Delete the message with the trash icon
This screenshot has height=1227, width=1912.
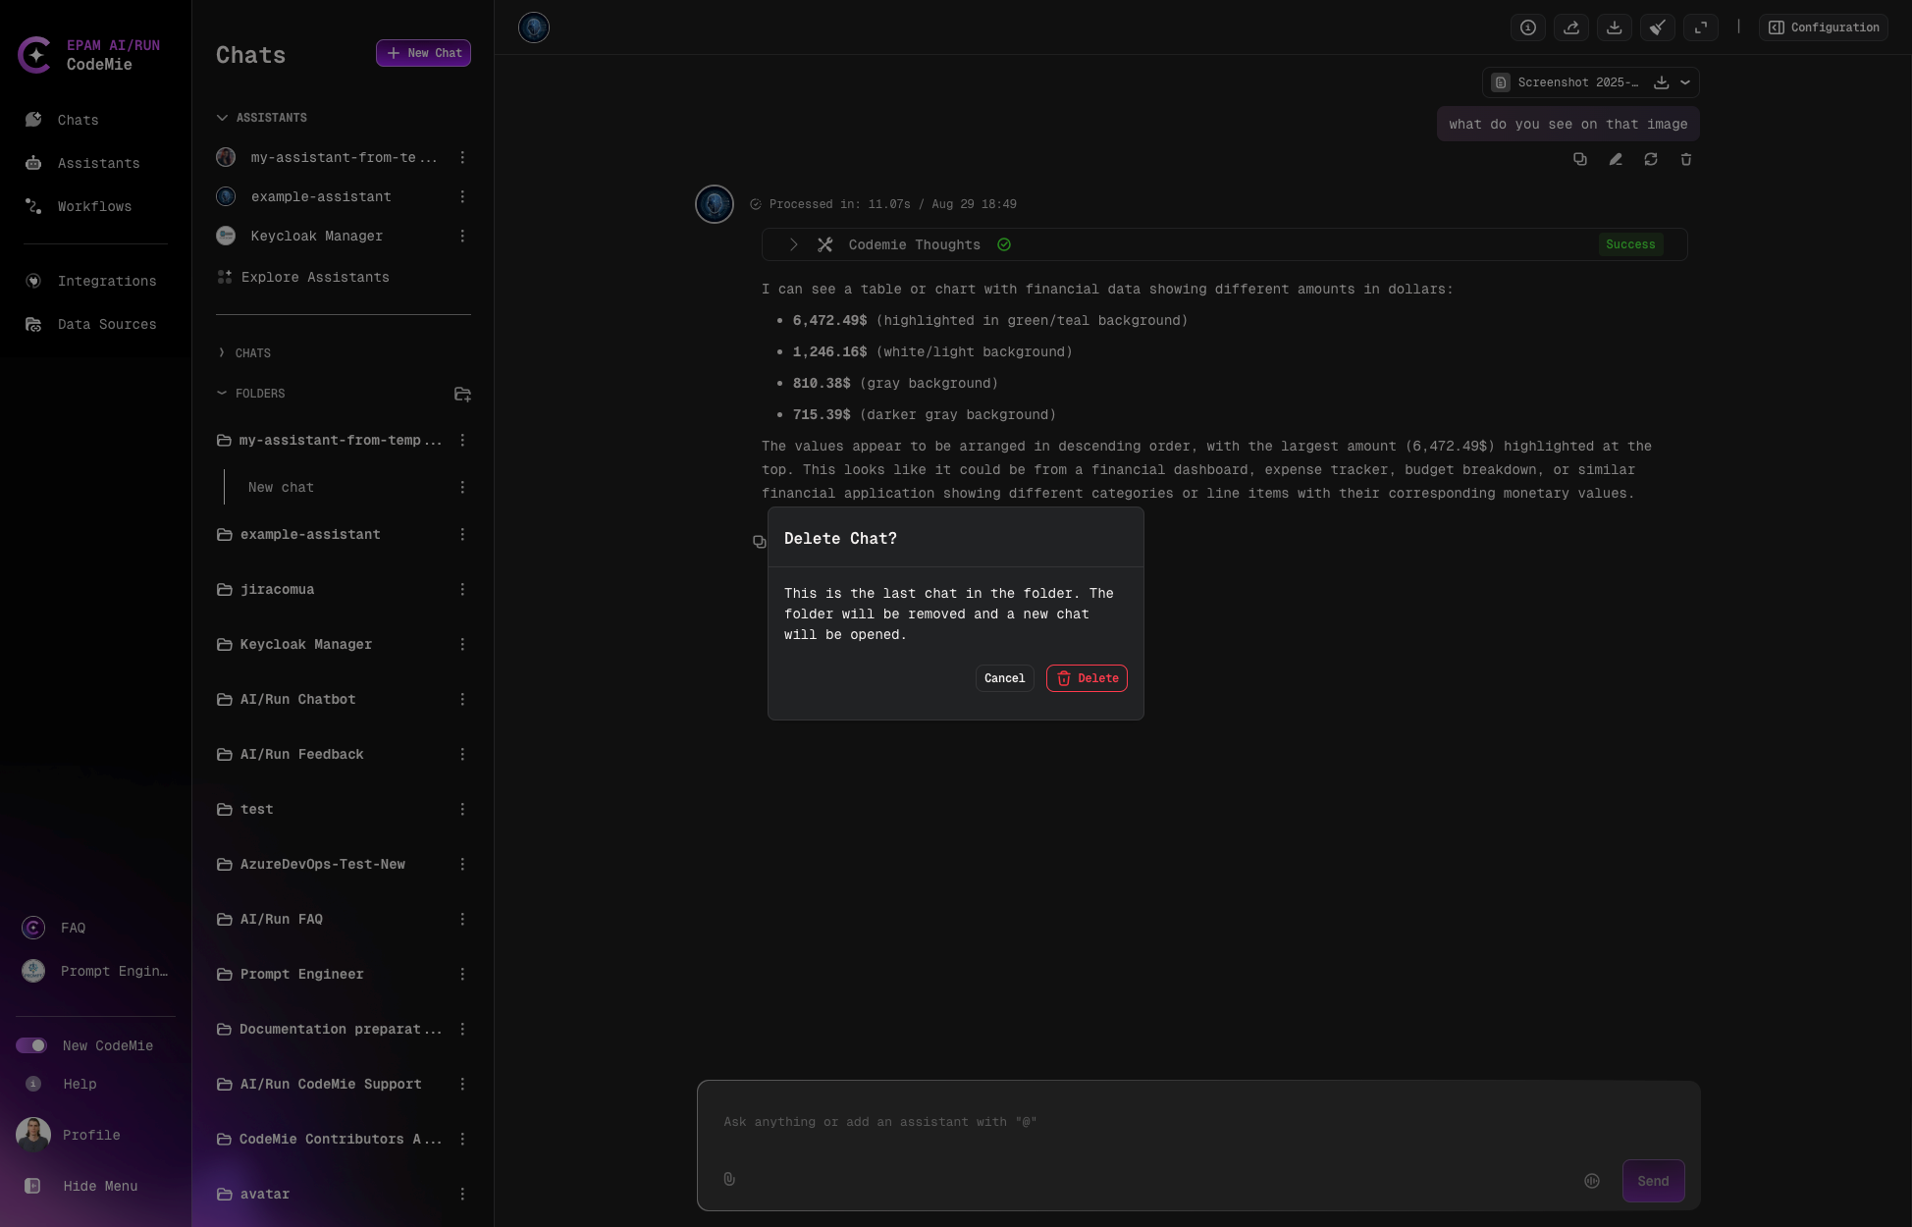tap(1686, 159)
